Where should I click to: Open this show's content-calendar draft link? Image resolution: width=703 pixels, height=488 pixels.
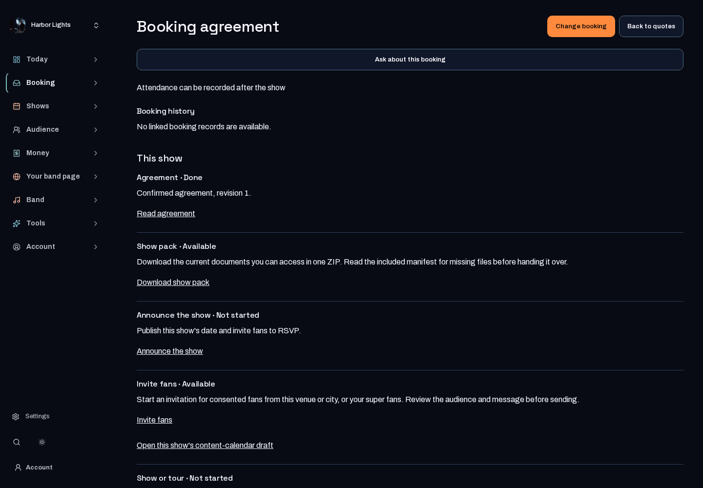(205, 446)
